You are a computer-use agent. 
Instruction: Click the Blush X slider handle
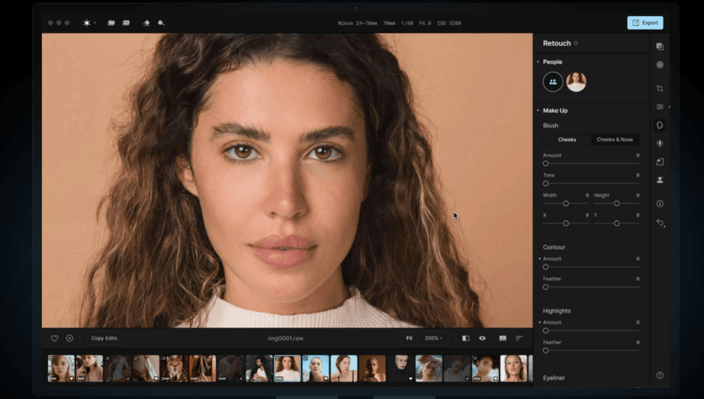coord(566,223)
